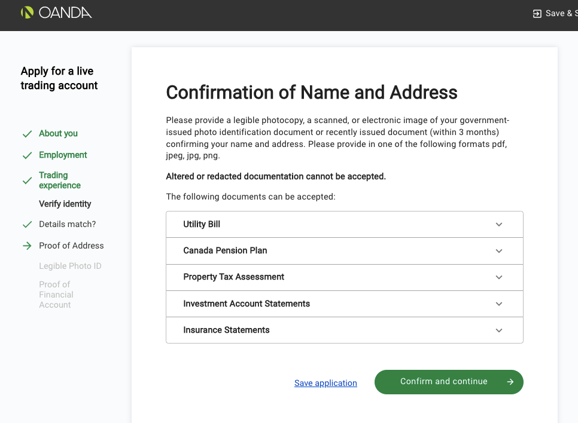Viewport: 578px width, 423px height.
Task: Expand Property Tax Assessment chevron
Action: (x=499, y=277)
